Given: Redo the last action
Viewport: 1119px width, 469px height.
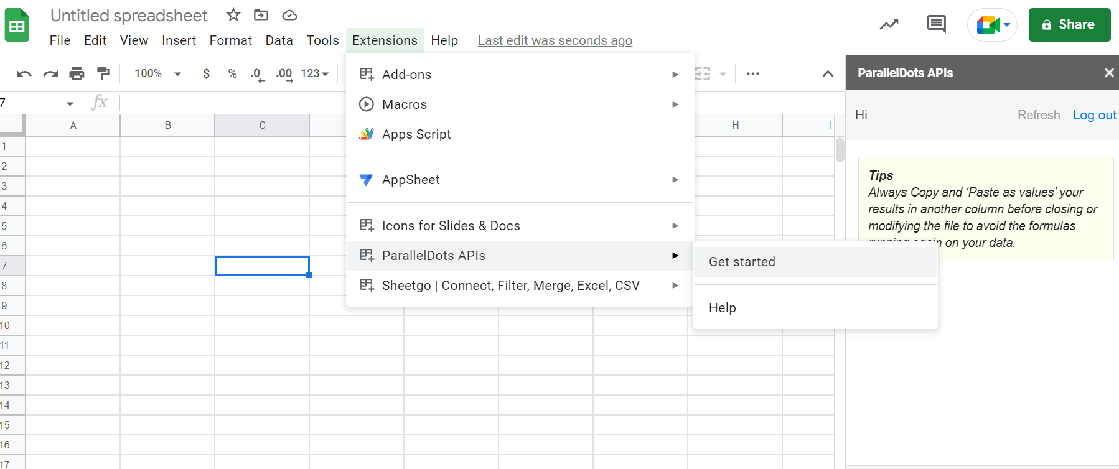Looking at the screenshot, I should pyautogui.click(x=50, y=73).
